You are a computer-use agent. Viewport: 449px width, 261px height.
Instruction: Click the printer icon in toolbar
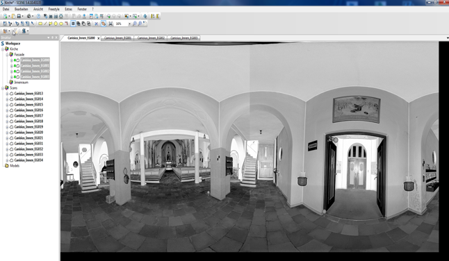coord(29,16)
